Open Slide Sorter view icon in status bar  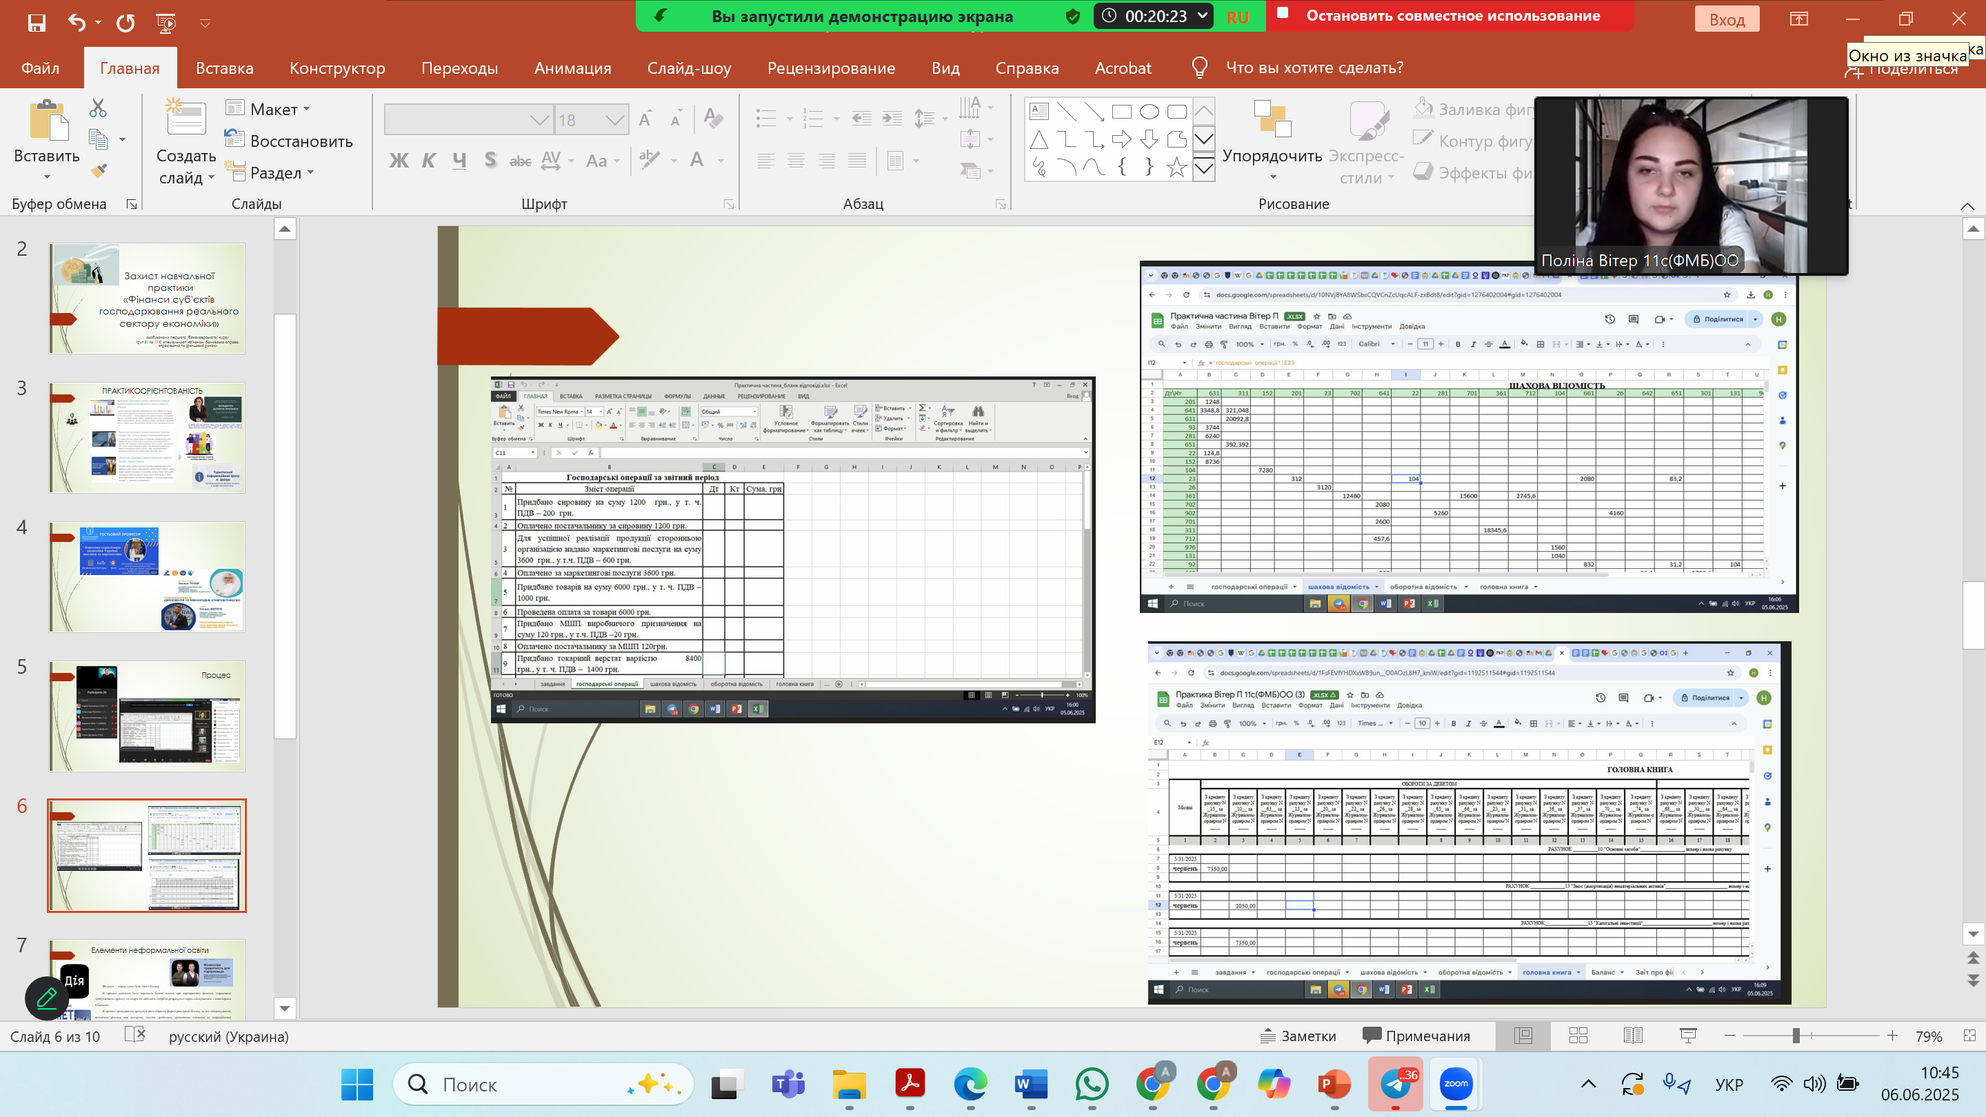click(1578, 1035)
